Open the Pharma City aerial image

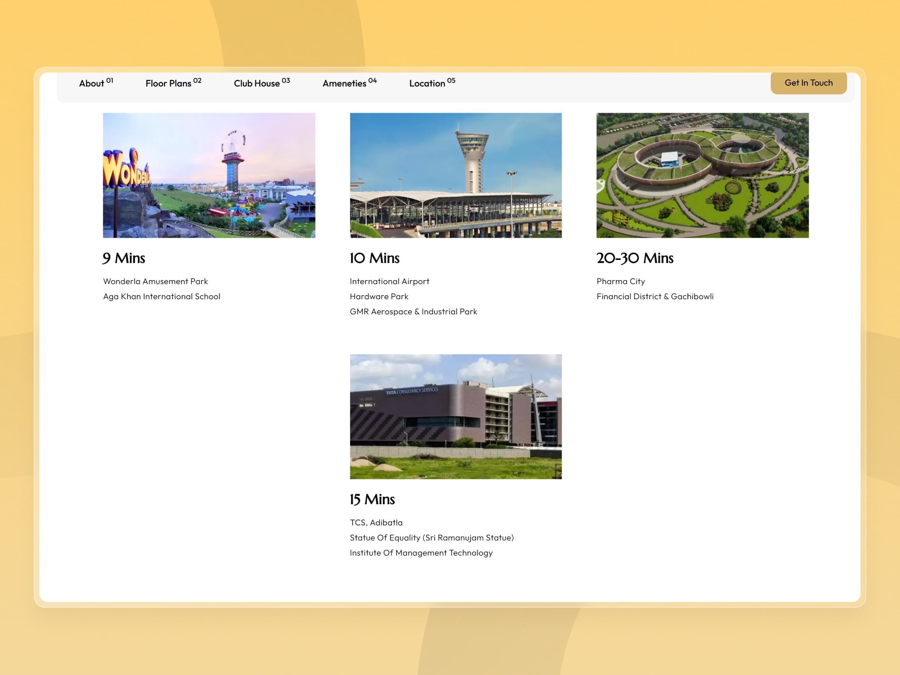(703, 175)
